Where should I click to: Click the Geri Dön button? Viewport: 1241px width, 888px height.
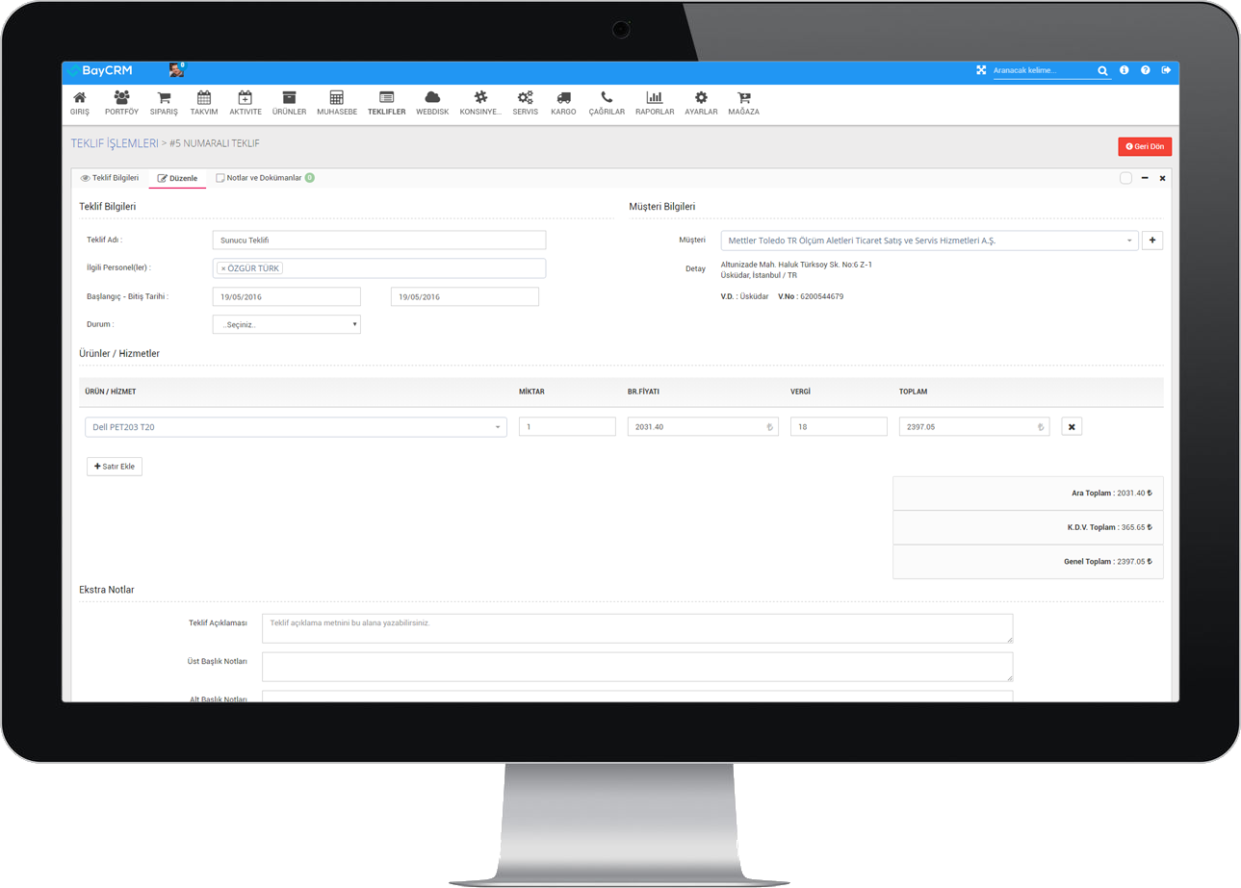tap(1145, 146)
